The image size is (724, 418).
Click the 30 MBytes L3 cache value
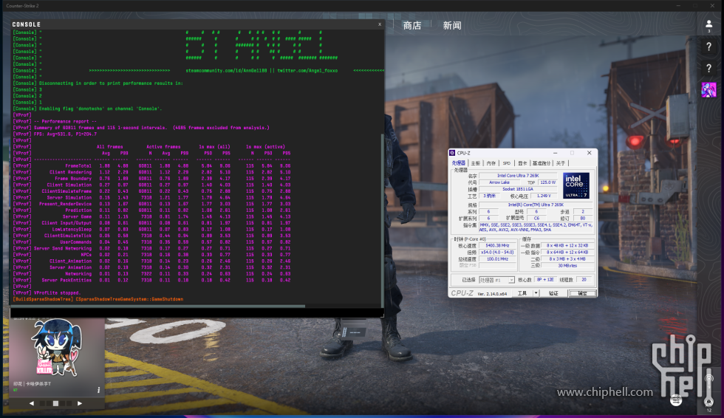coord(567,265)
